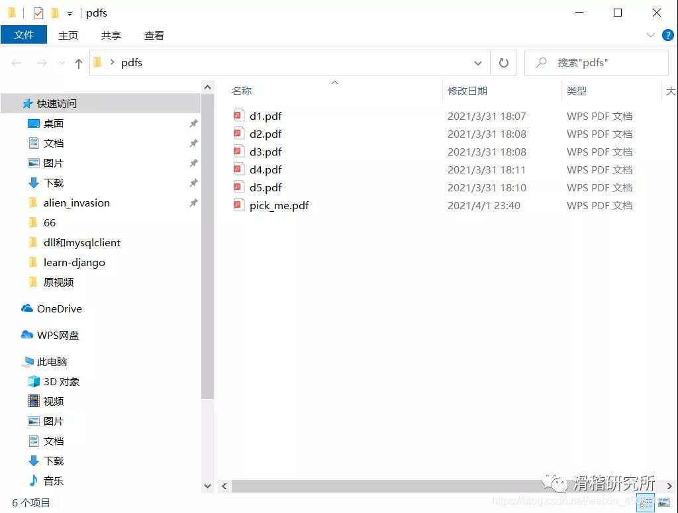The image size is (678, 513).
Task: Click the d3.pdf file name
Action: [x=266, y=152]
